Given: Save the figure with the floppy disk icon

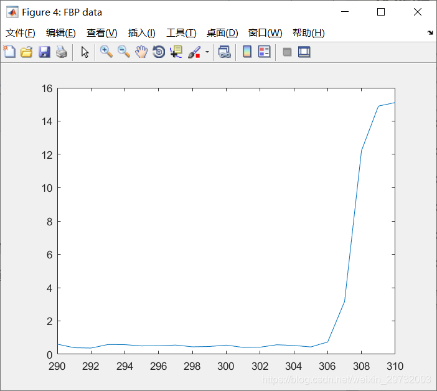Looking at the screenshot, I should (44, 52).
